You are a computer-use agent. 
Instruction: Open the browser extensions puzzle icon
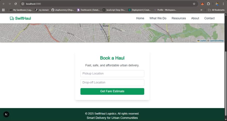[x=209, y=4]
